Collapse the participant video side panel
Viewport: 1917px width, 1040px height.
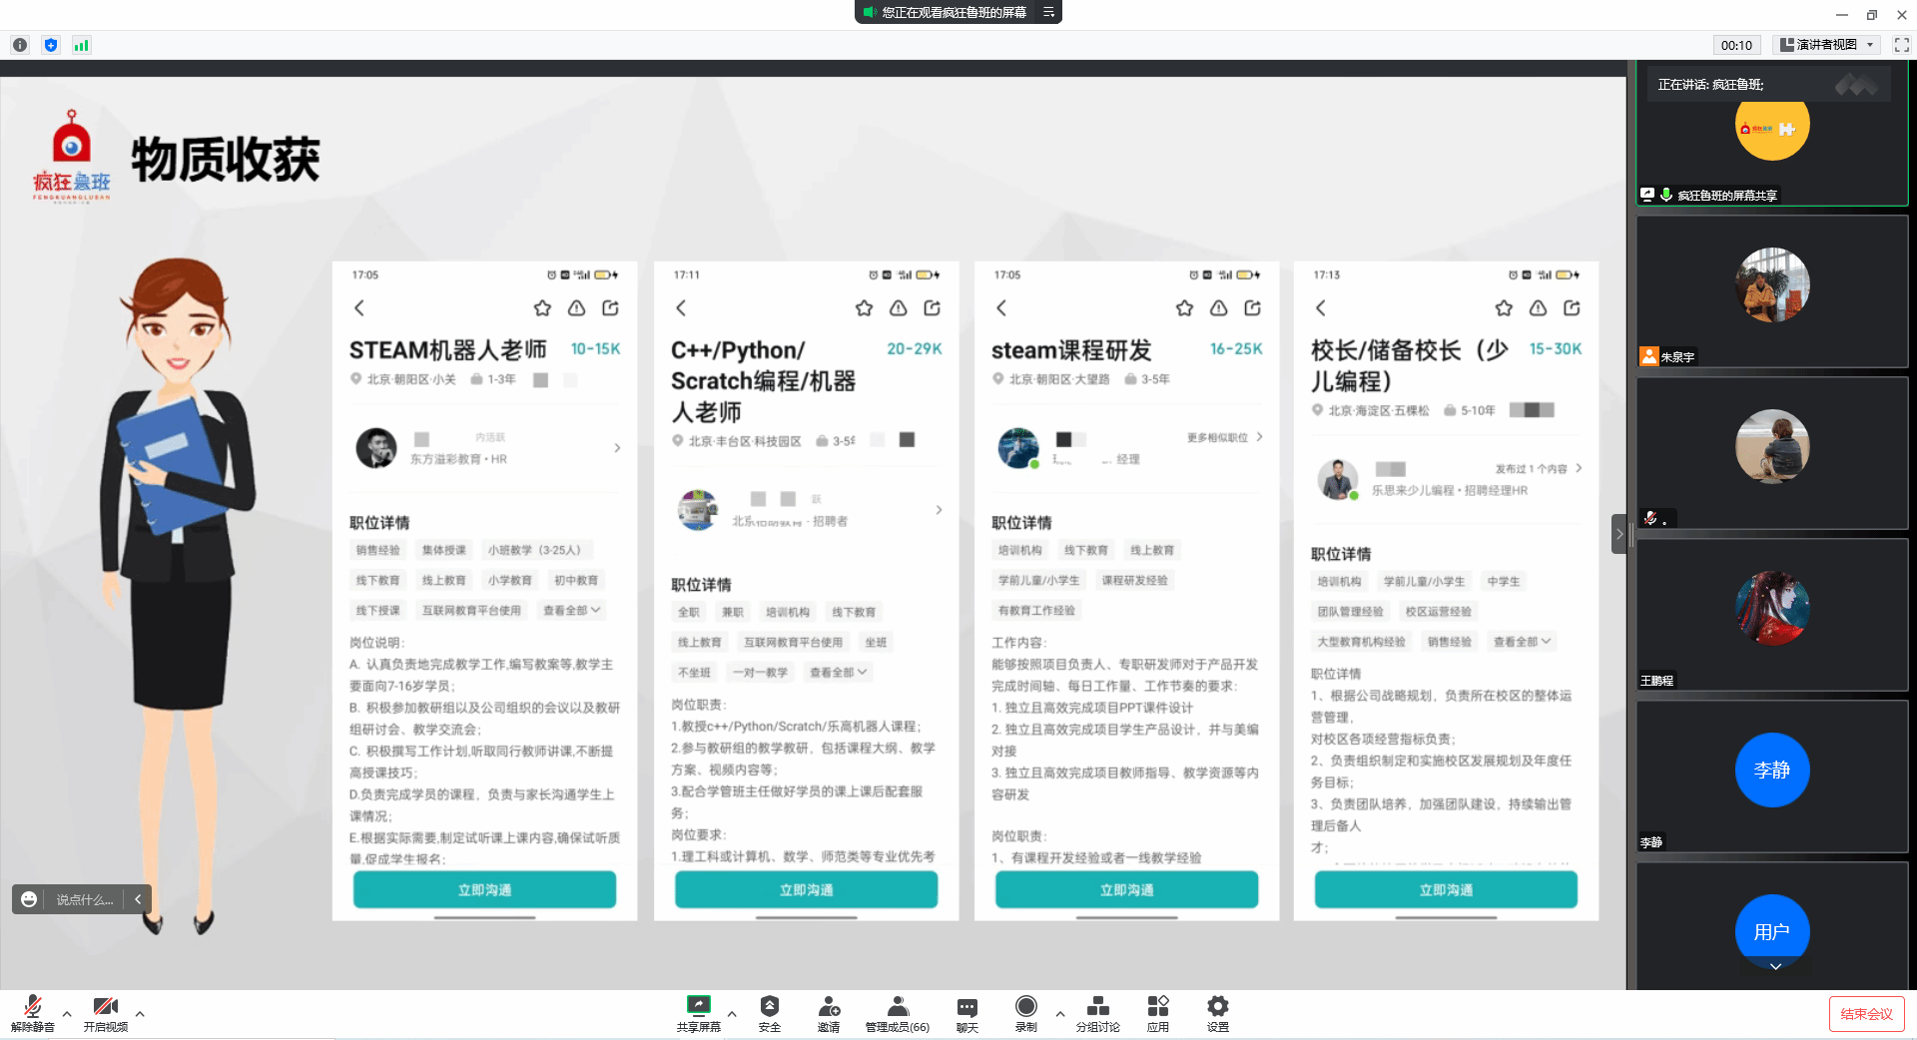tap(1618, 534)
